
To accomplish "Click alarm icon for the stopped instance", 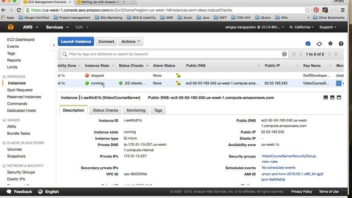I will (x=178, y=76).
